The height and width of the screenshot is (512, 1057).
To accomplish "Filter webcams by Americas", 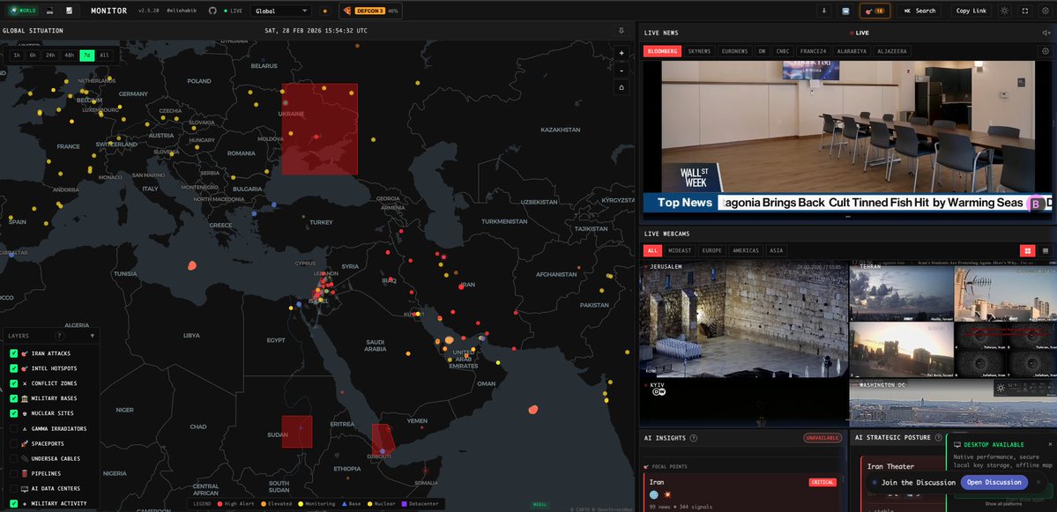I will (x=746, y=250).
